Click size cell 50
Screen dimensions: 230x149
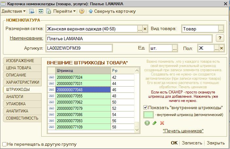coord(122,102)
